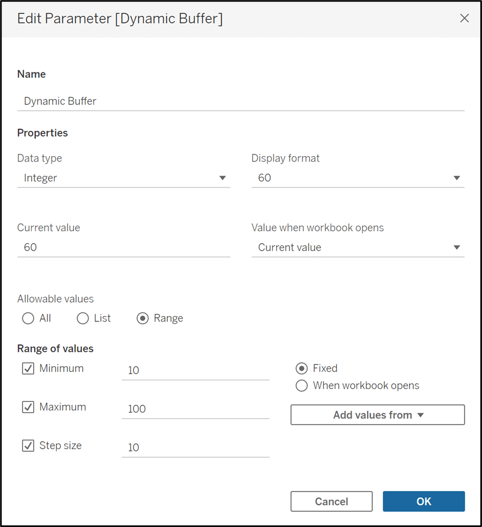Uncheck the Maximum checkbox
Image resolution: width=482 pixels, height=527 pixels.
point(28,407)
